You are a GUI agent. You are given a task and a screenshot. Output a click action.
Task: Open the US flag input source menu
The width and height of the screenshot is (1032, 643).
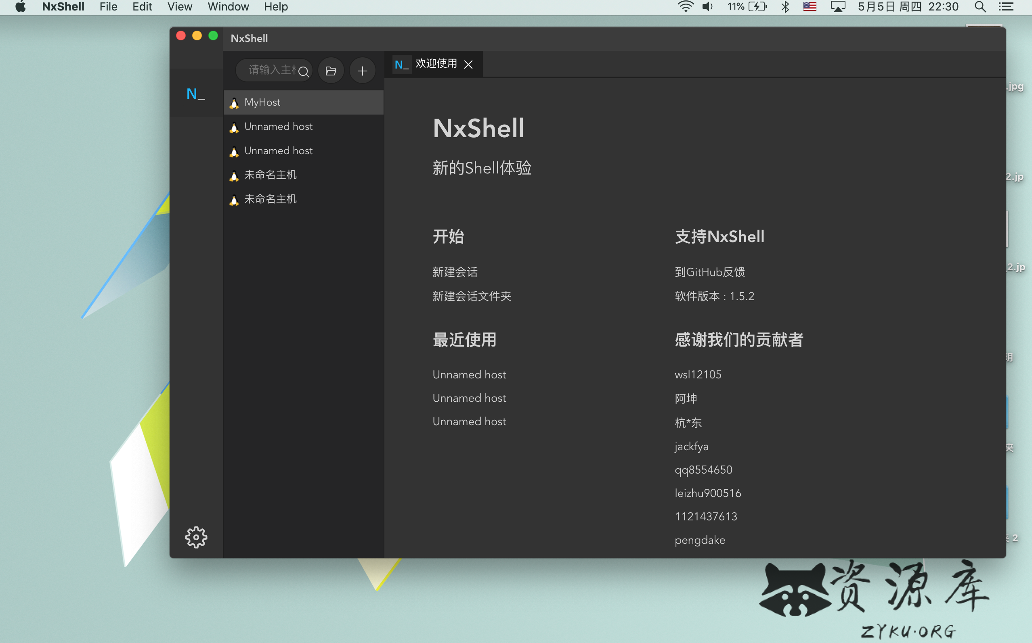point(810,7)
